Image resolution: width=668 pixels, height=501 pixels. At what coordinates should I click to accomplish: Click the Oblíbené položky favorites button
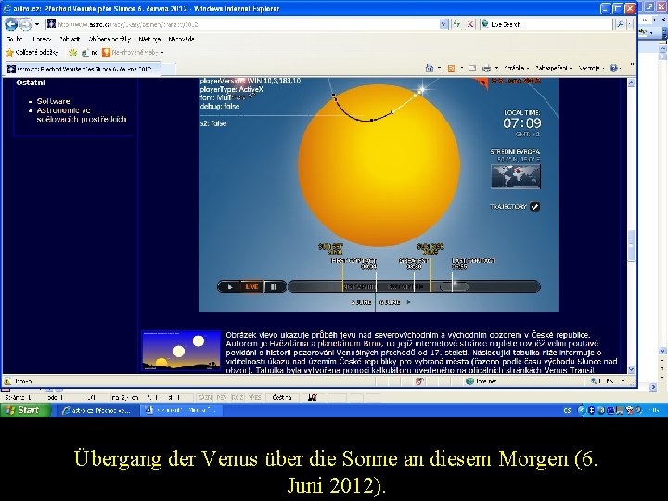(32, 52)
